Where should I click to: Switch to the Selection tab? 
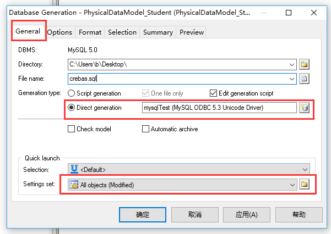(122, 32)
